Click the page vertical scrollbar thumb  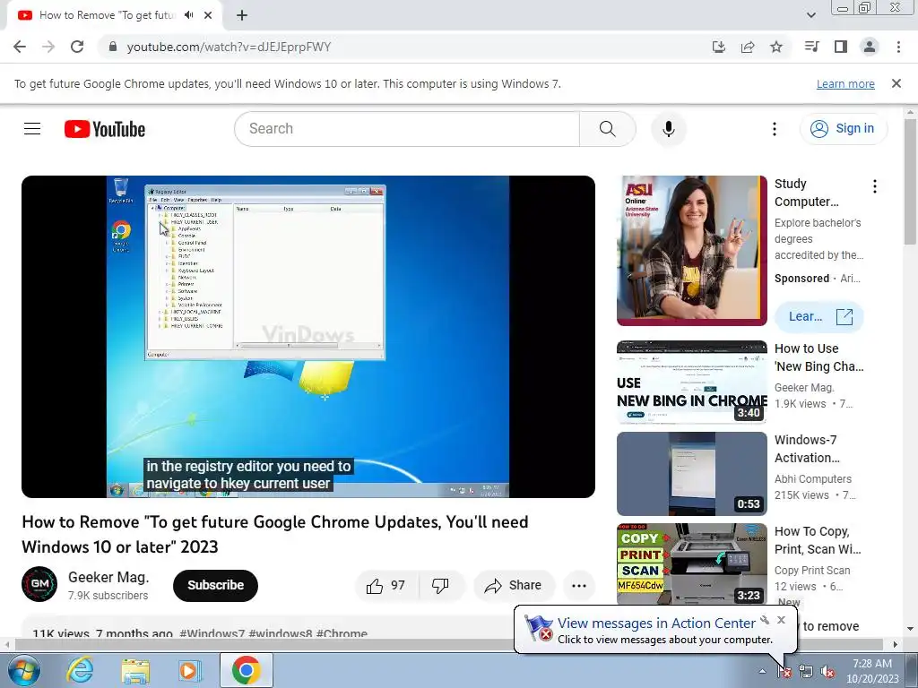910,182
